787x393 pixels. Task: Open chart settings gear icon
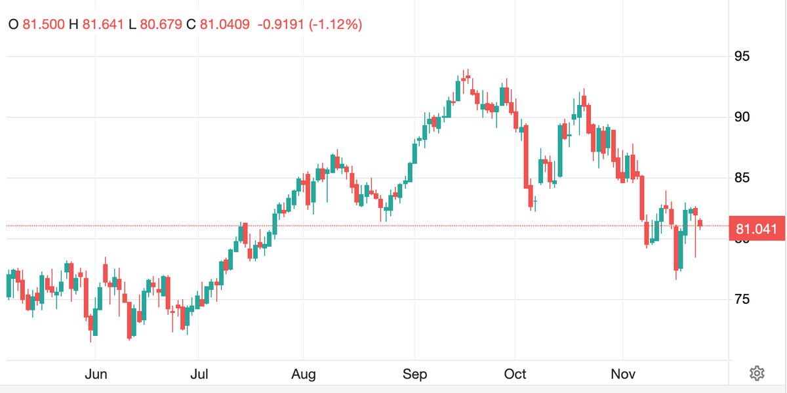point(757,374)
